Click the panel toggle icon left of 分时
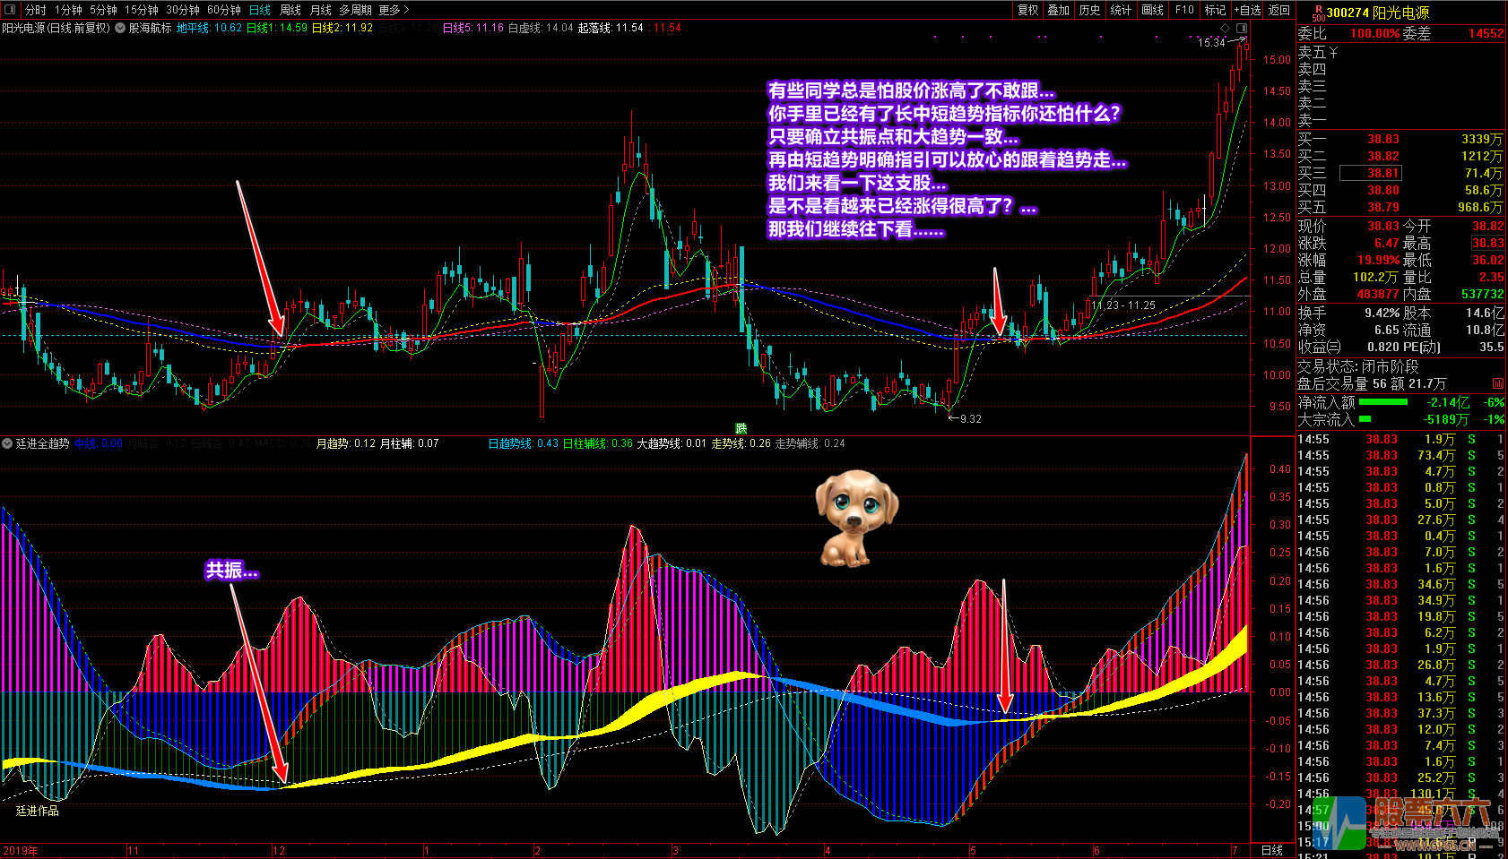1508x859 pixels. (11, 10)
